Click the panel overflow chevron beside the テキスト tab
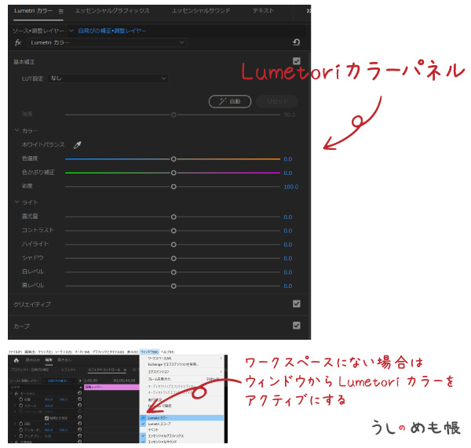 [x=309, y=11]
